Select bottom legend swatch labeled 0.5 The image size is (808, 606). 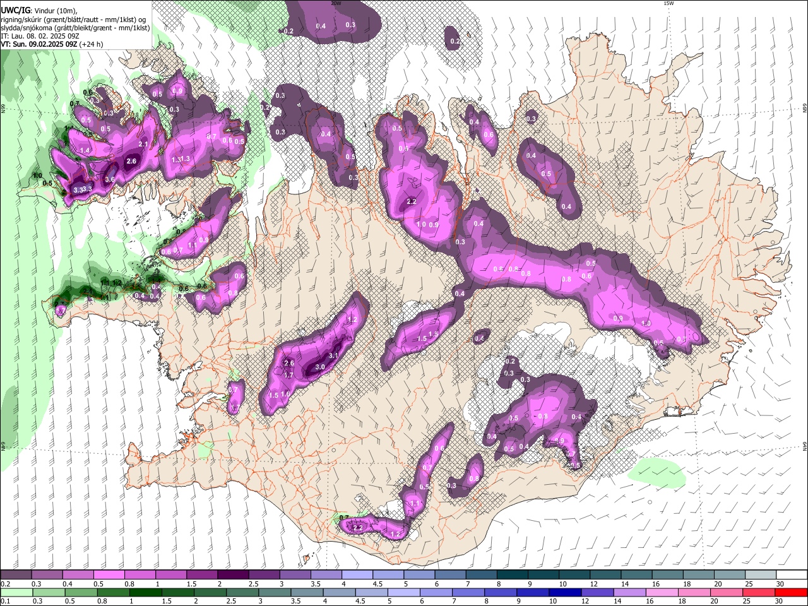81,593
